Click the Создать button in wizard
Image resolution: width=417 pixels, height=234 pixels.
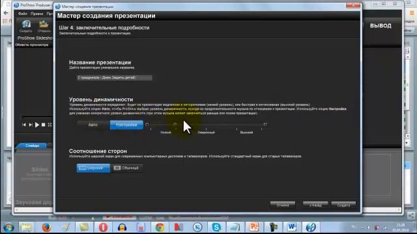[x=343, y=205]
